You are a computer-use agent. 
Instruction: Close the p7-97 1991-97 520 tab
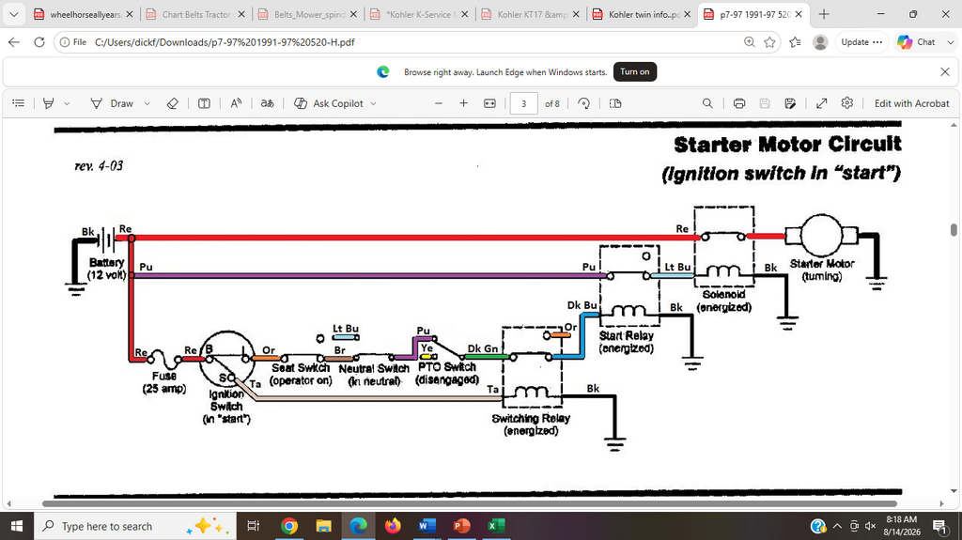799,14
